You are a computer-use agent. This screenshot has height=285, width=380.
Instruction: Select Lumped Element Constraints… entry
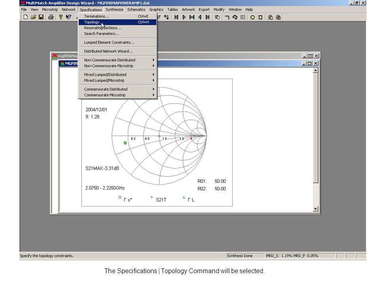(118, 42)
